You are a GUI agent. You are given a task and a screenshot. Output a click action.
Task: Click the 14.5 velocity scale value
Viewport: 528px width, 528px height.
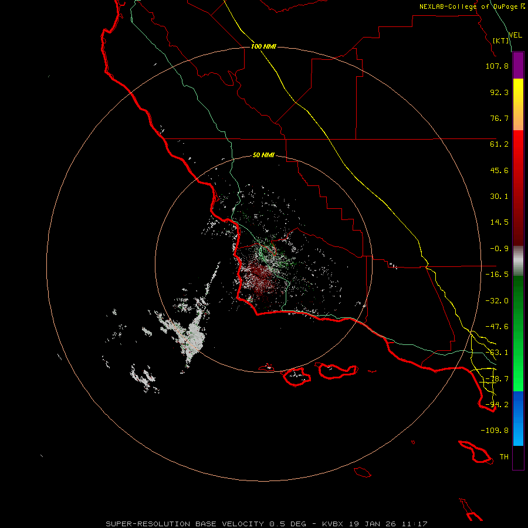click(499, 222)
